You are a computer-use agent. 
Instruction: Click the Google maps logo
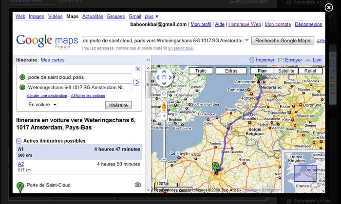pos(47,41)
